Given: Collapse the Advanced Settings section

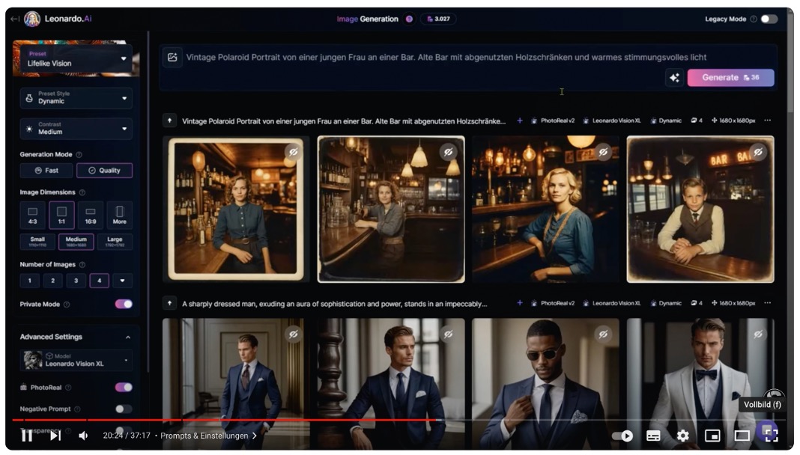Looking at the screenshot, I should [x=128, y=337].
